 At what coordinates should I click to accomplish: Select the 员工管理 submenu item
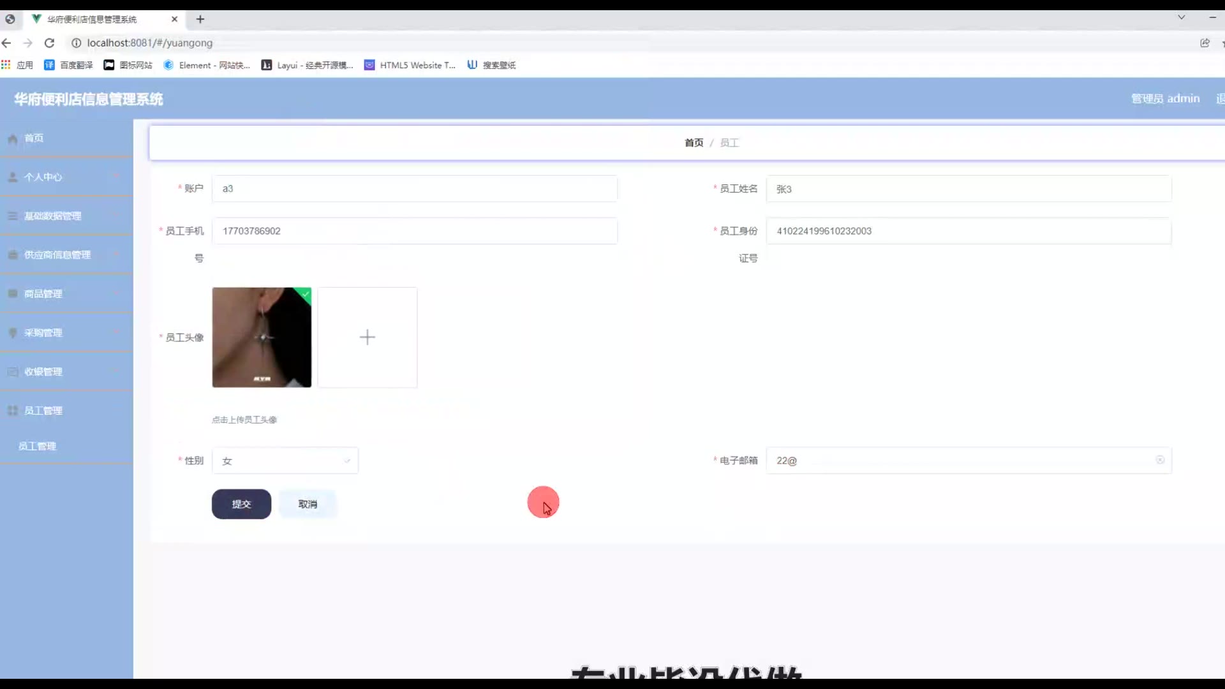(37, 446)
